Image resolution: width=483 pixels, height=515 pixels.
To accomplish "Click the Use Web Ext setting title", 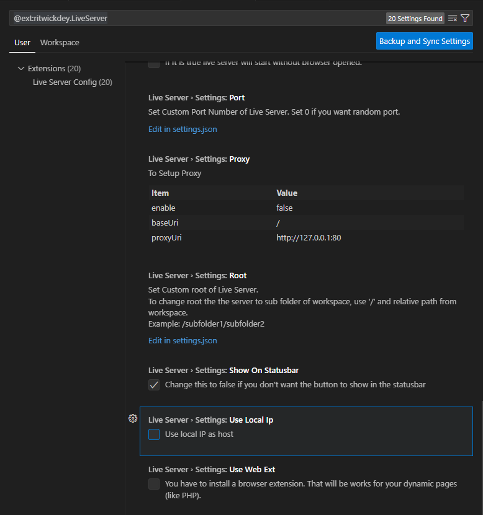I will pos(212,470).
